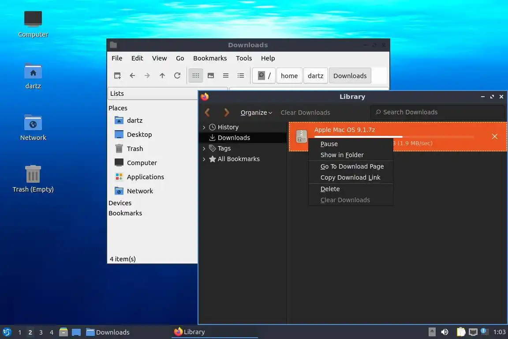Open the Organize dropdown
The width and height of the screenshot is (508, 339).
[256, 113]
